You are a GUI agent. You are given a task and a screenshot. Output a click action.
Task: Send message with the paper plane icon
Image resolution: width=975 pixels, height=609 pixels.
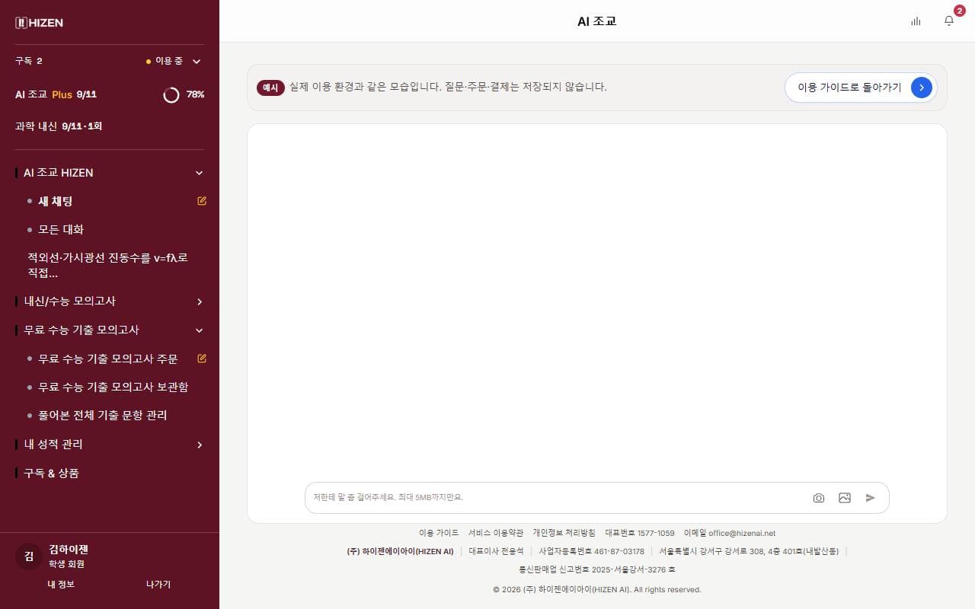point(871,498)
